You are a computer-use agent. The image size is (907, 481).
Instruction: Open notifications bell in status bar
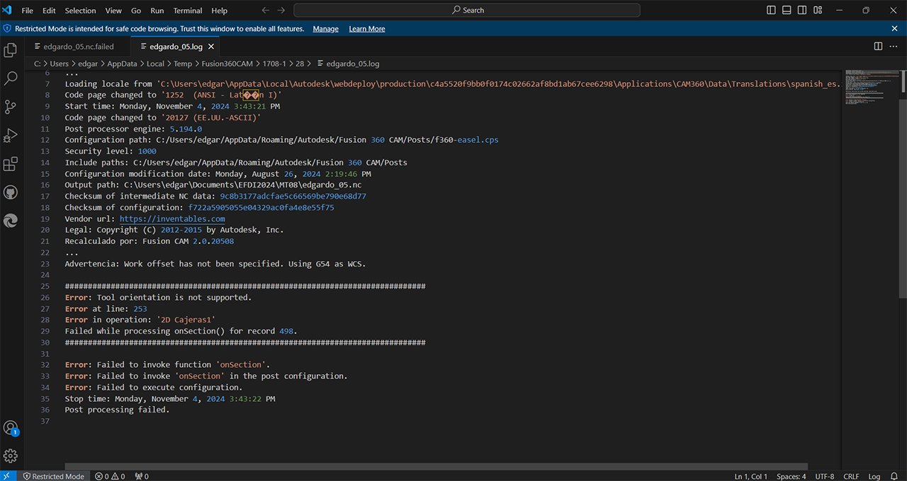895,476
